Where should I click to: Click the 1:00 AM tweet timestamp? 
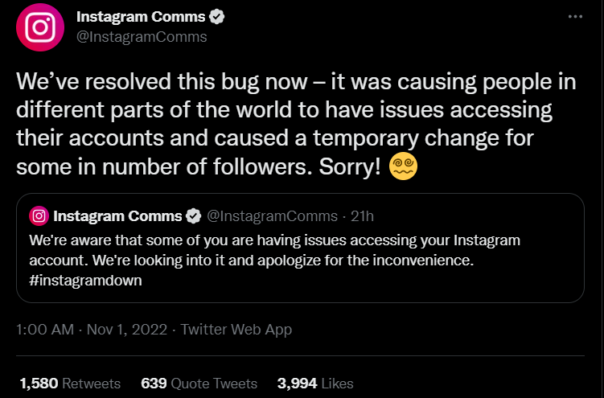(45, 330)
